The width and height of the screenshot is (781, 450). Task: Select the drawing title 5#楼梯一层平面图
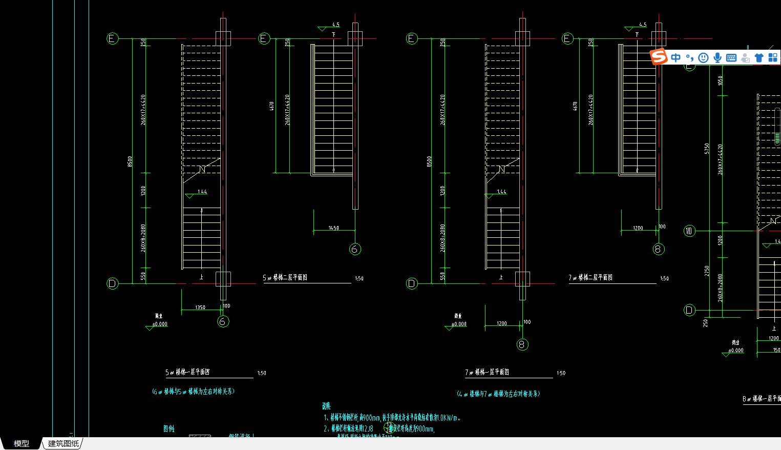tap(187, 372)
